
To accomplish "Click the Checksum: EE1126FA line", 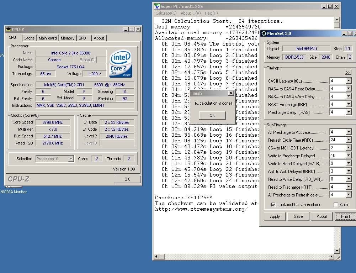I will pos(184,198).
